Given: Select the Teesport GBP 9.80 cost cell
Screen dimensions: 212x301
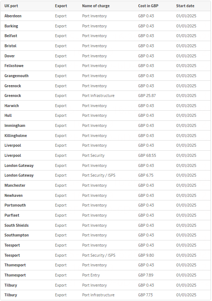Looking at the screenshot, I should coord(146,255).
